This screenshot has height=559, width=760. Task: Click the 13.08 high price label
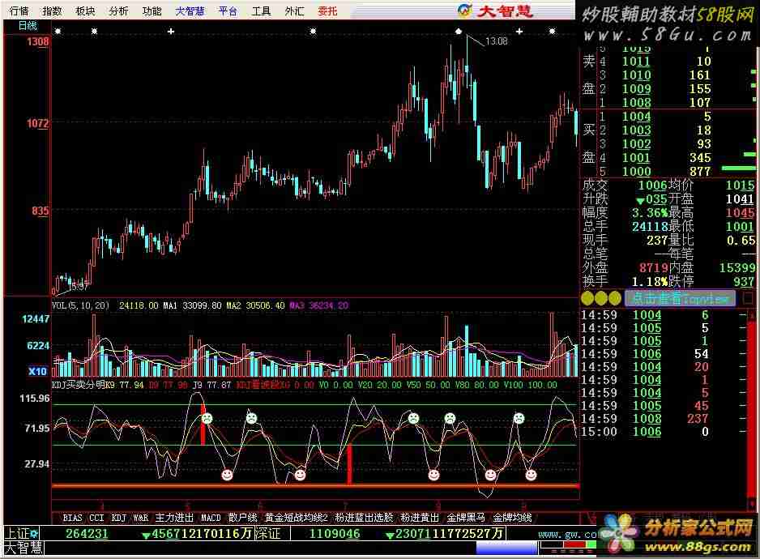(x=497, y=41)
